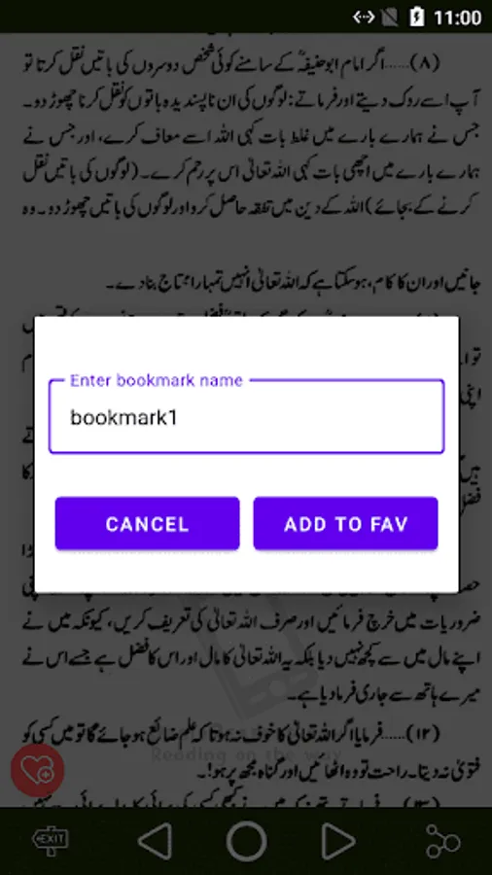Tap the no-SIM card status icon
Viewport: 492px width, 875px height.
click(391, 17)
